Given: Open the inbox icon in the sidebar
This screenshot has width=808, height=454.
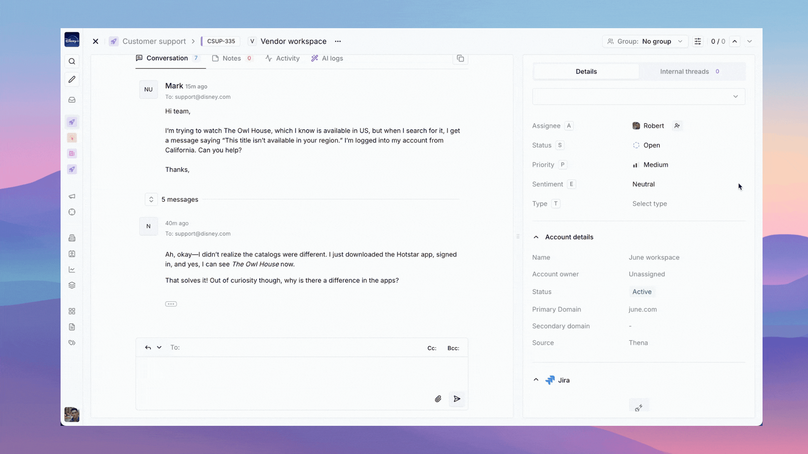Looking at the screenshot, I should pyautogui.click(x=72, y=100).
